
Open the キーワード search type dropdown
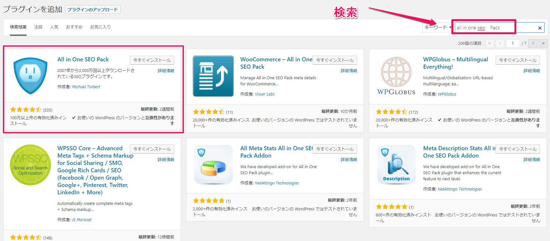[437, 27]
